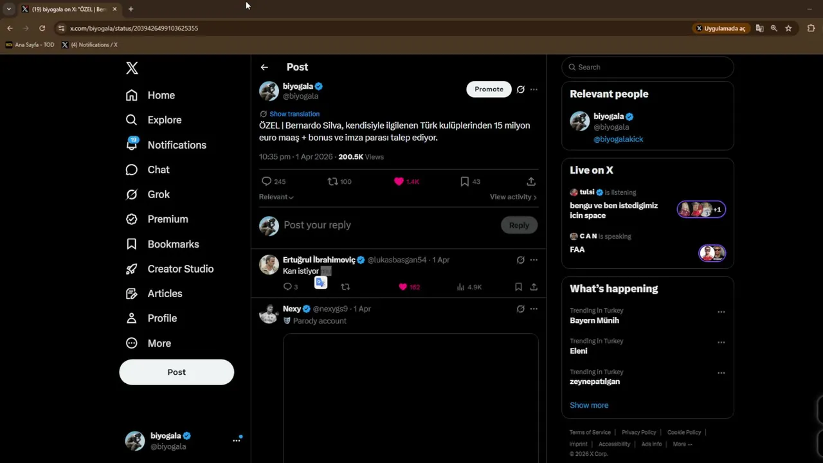
Task: Repost the main post with 100 reposts
Action: 332,182
